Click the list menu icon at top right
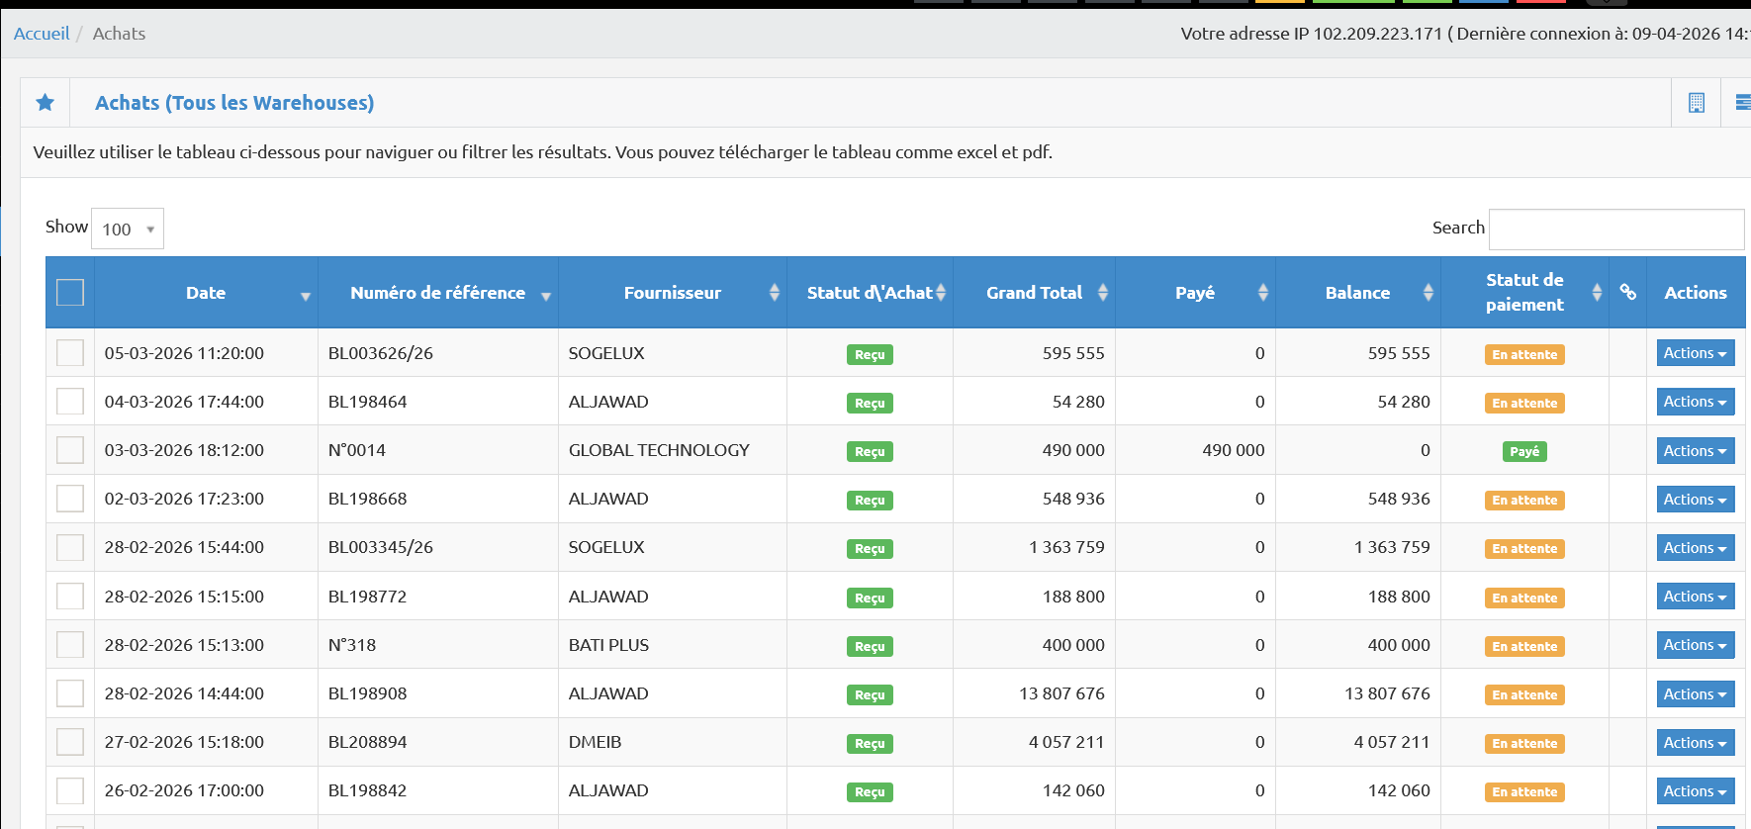The width and height of the screenshot is (1751, 829). (1742, 103)
